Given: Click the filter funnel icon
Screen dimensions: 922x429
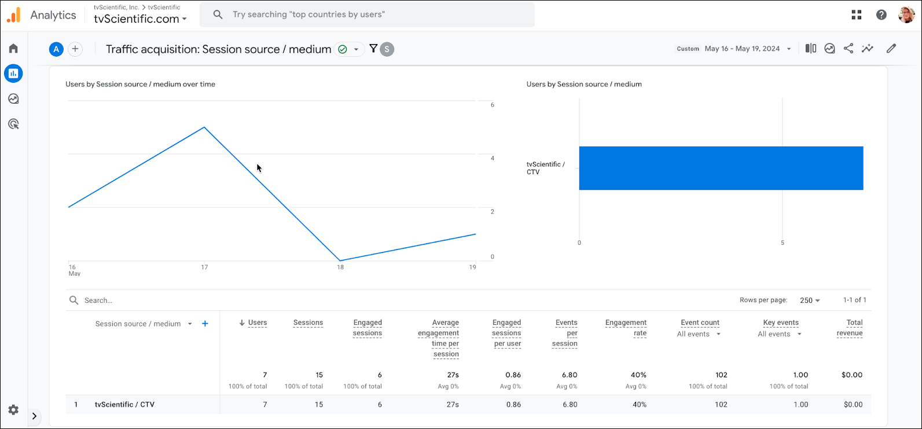Looking at the screenshot, I should (373, 49).
